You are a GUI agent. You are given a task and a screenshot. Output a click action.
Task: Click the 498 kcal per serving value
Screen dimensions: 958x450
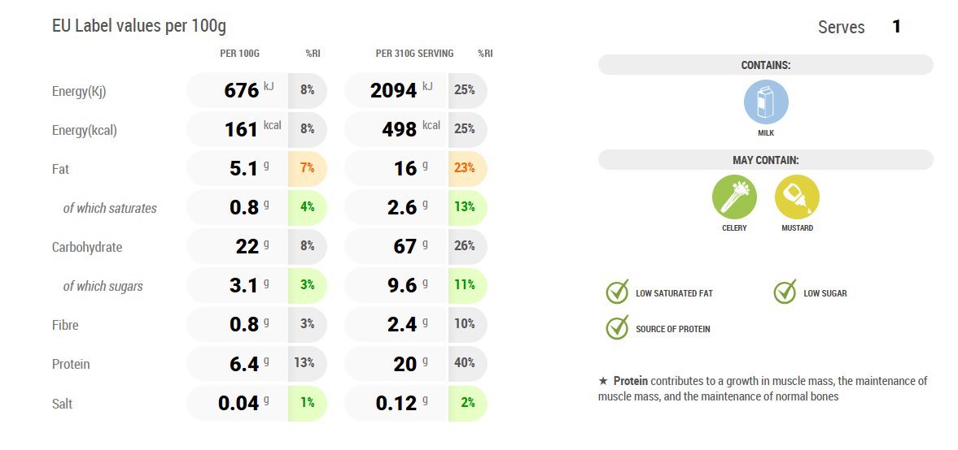coord(400,129)
